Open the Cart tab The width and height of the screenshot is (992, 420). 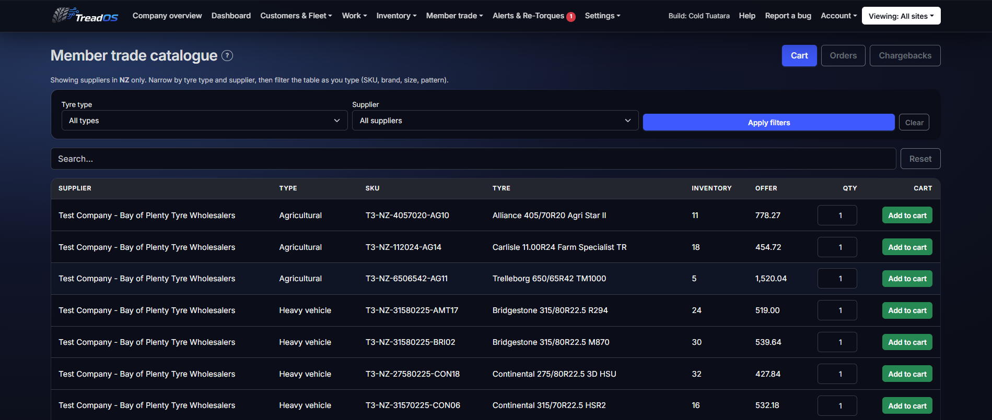tap(799, 56)
